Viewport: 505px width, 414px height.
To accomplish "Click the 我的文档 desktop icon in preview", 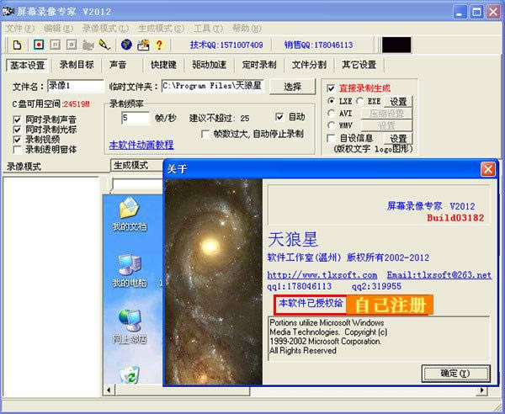I will [x=129, y=214].
